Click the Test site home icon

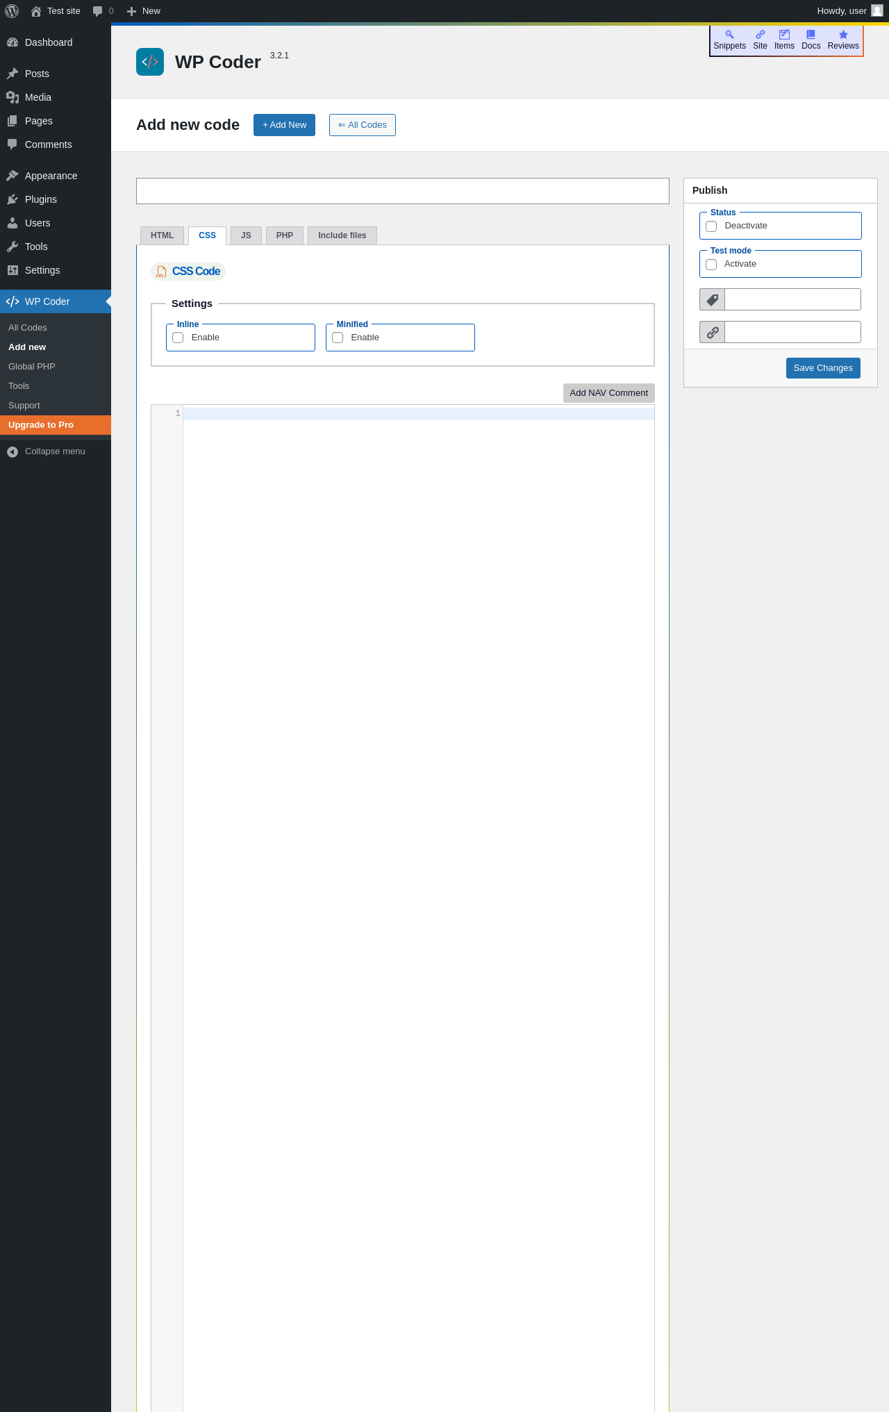click(36, 11)
